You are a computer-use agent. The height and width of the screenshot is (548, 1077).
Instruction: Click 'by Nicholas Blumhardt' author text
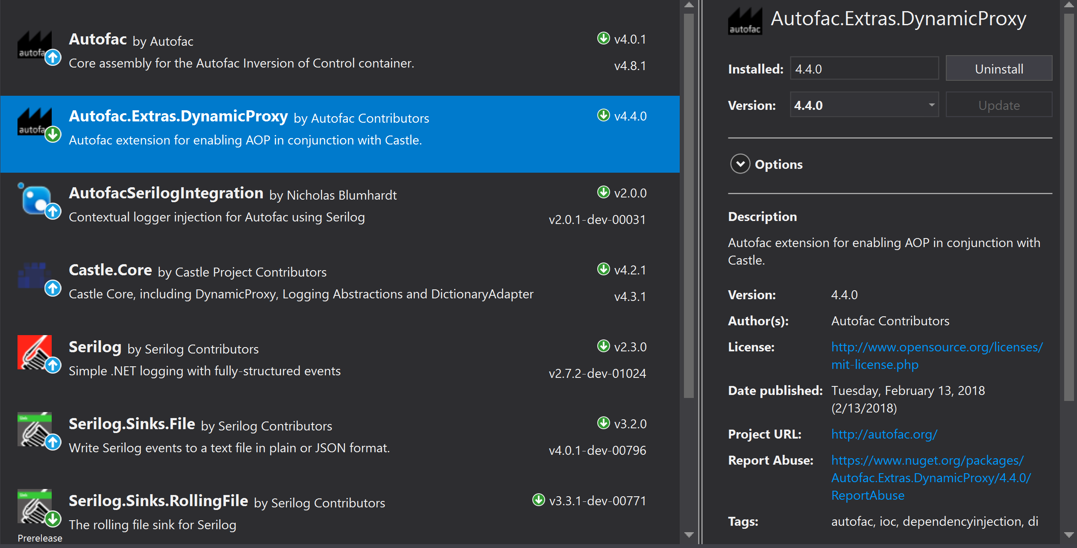point(333,195)
